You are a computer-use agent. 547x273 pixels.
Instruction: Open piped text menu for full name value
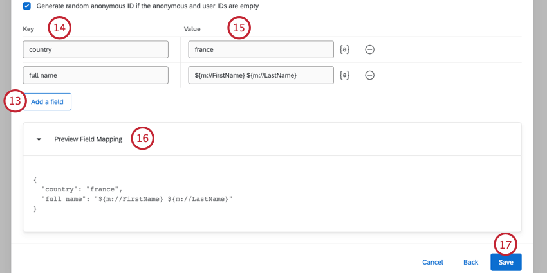(x=344, y=75)
